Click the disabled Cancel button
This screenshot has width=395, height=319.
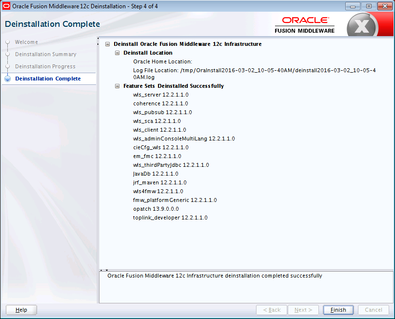[x=374, y=310]
